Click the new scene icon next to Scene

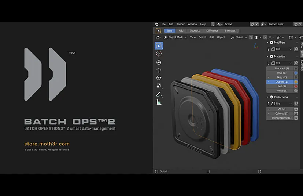coord(252,24)
